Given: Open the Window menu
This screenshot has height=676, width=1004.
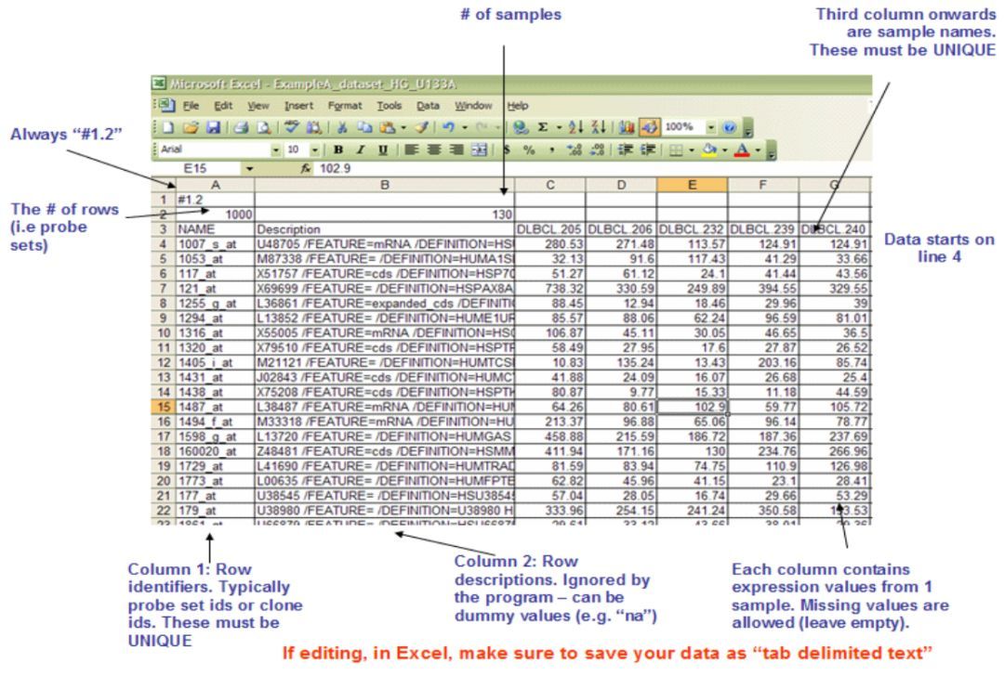Looking at the screenshot, I should tap(473, 106).
